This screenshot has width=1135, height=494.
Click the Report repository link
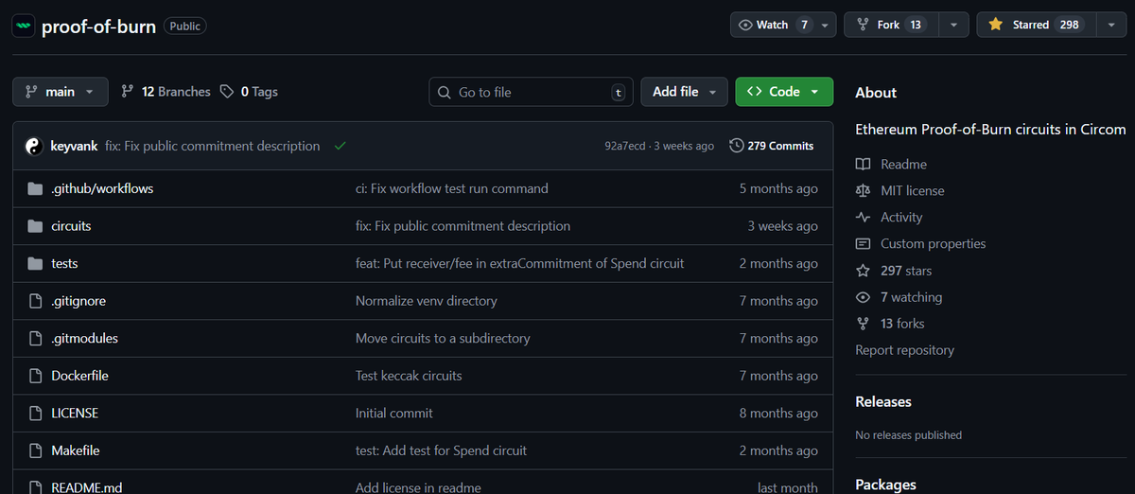(905, 350)
